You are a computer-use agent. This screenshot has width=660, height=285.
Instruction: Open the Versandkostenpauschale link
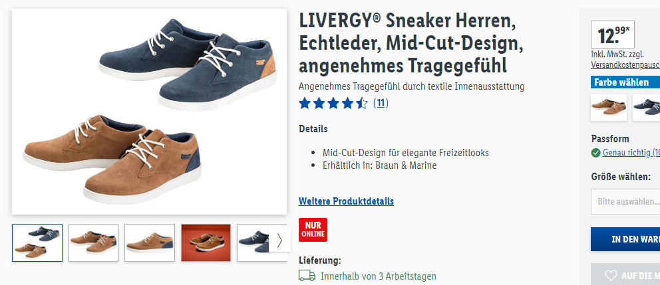pyautogui.click(x=625, y=65)
